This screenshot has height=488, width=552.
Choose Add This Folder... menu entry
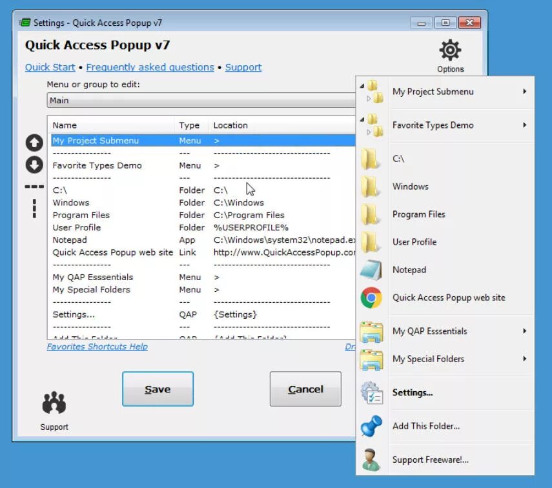pyautogui.click(x=445, y=426)
